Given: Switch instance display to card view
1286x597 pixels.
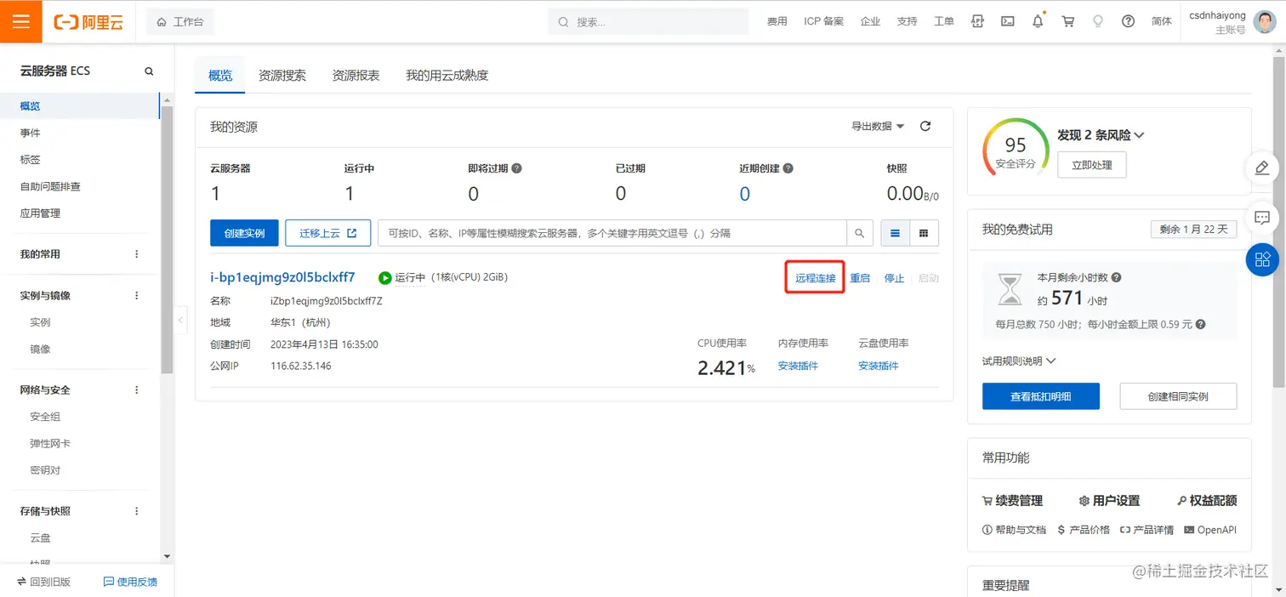Looking at the screenshot, I should coord(924,232).
